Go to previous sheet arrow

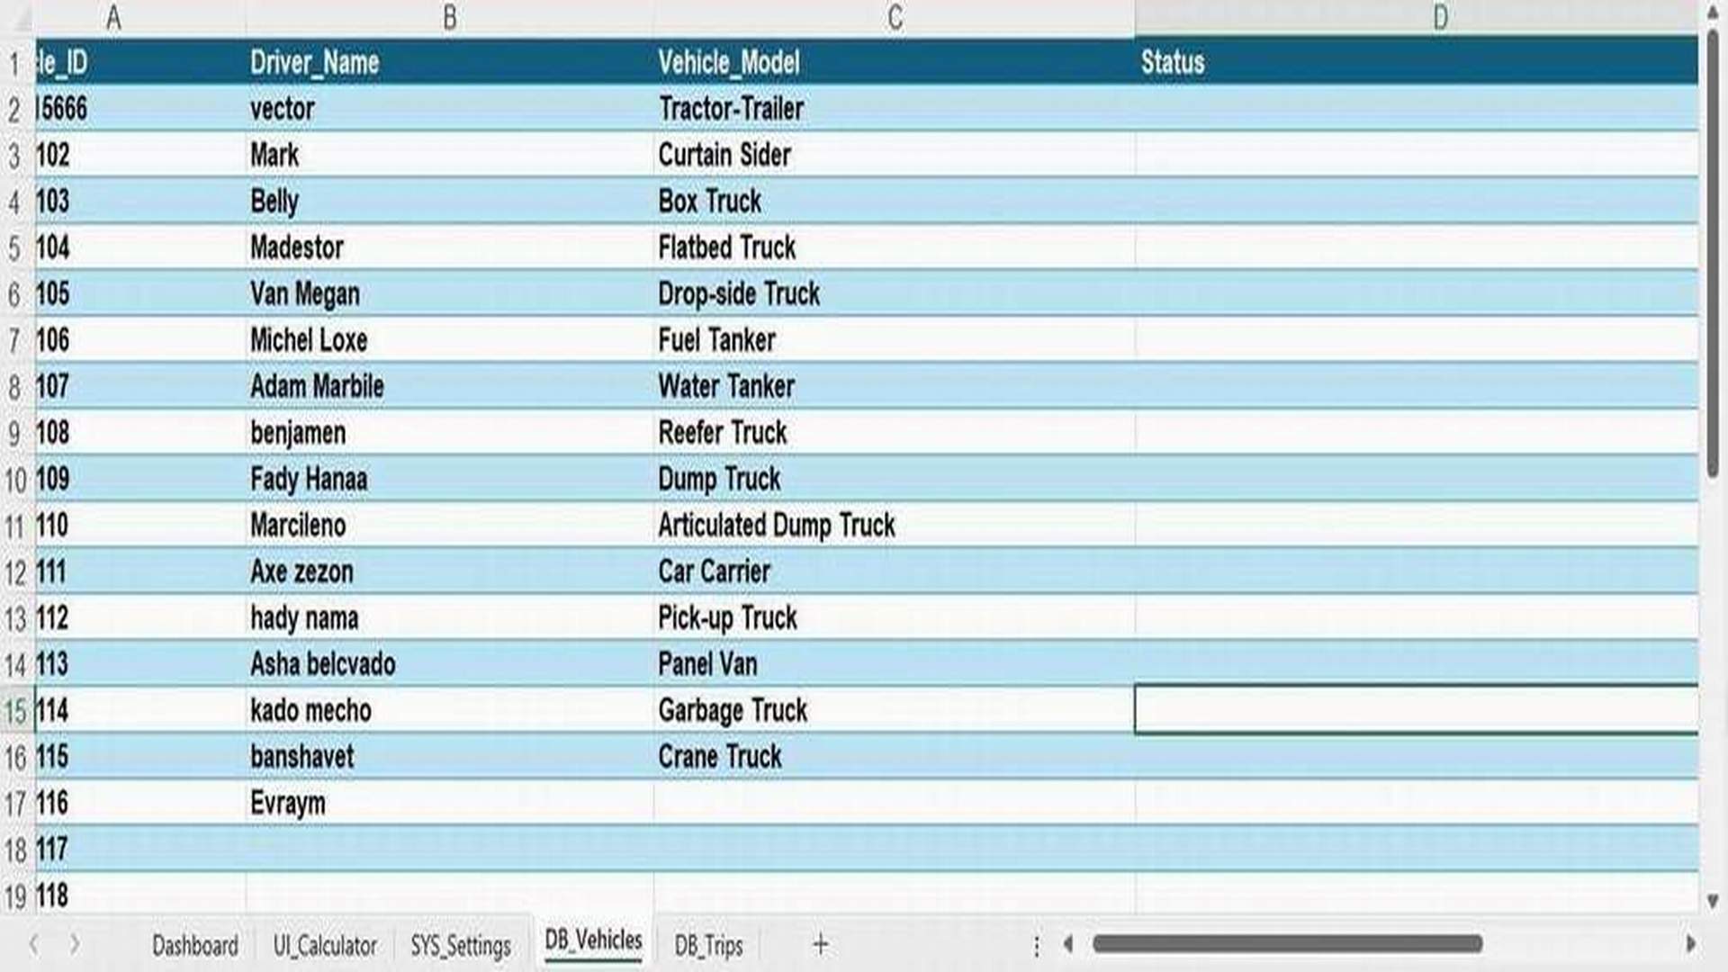click(33, 945)
